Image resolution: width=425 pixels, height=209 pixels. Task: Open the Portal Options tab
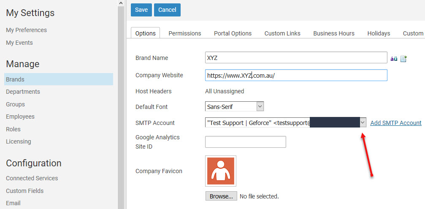233,33
